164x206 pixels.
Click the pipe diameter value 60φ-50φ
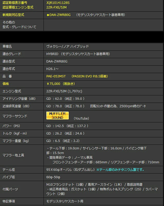coord(53,177)
